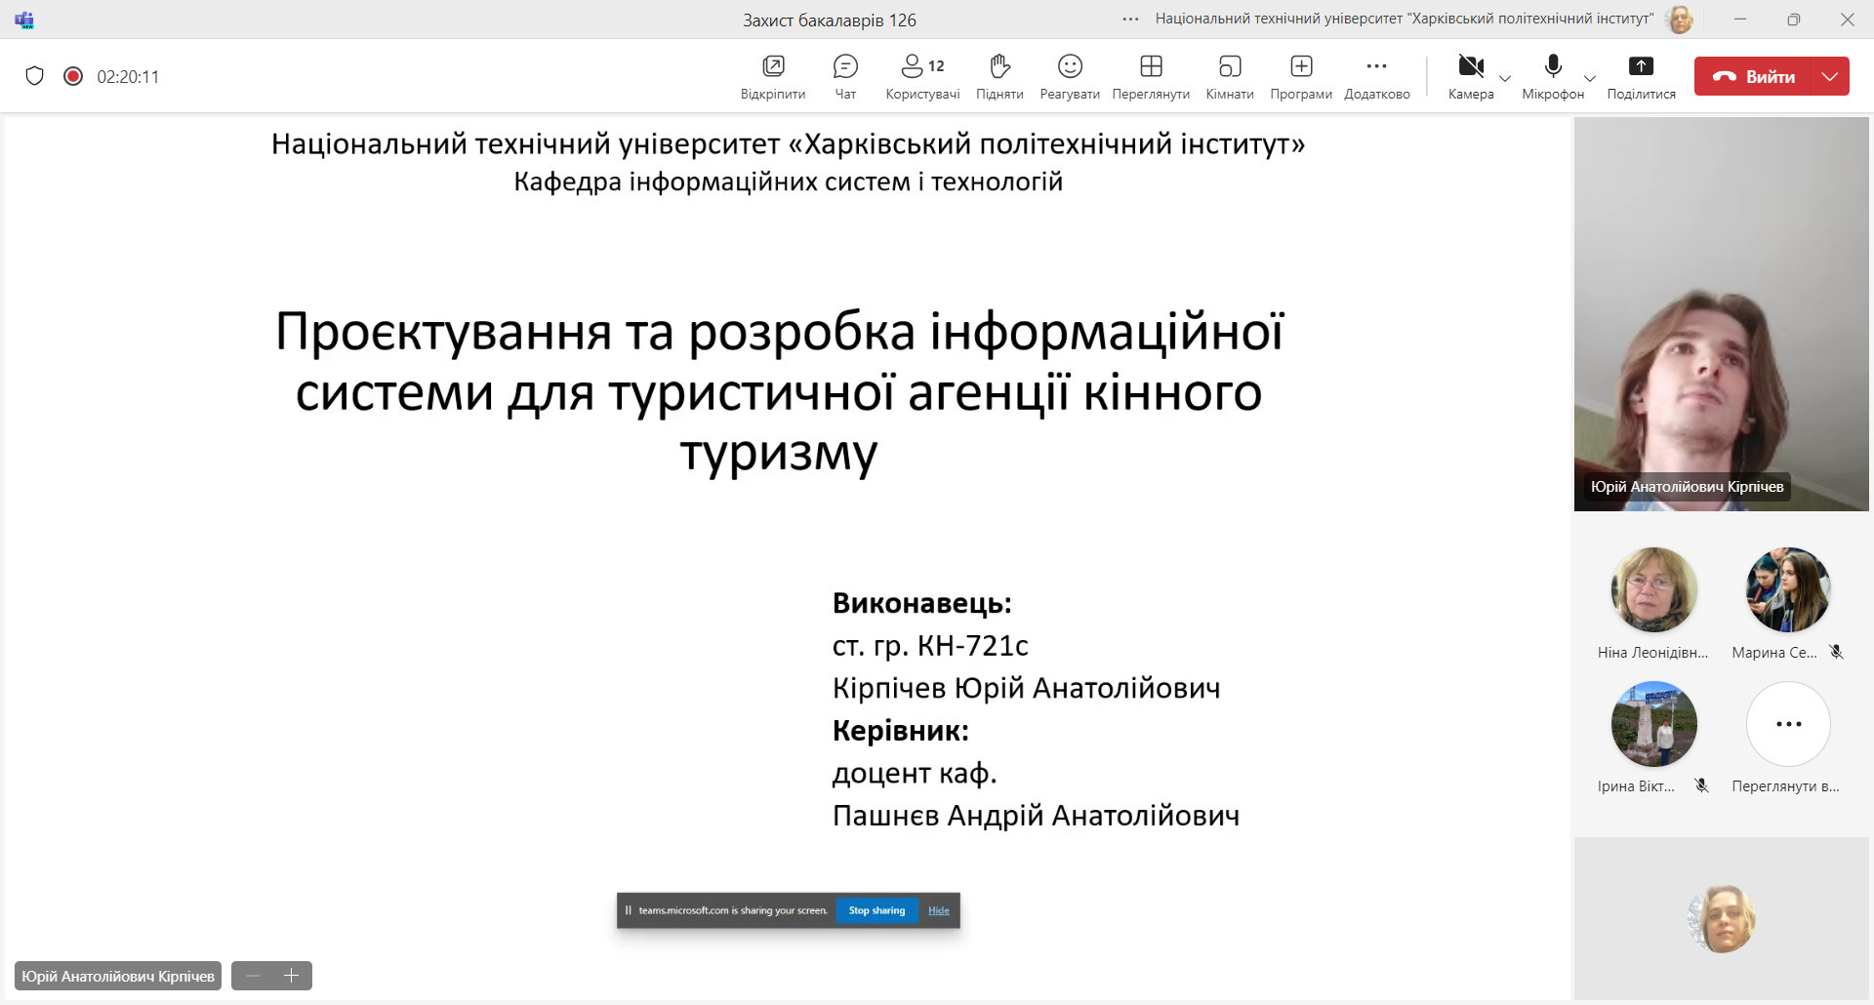The height and width of the screenshot is (1005, 1874).
Task: Raise hand with Підняти icon
Action: tap(999, 76)
